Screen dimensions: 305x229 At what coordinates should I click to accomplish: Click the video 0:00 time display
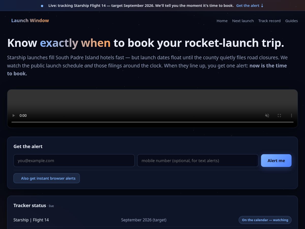pyautogui.click(x=23, y=116)
